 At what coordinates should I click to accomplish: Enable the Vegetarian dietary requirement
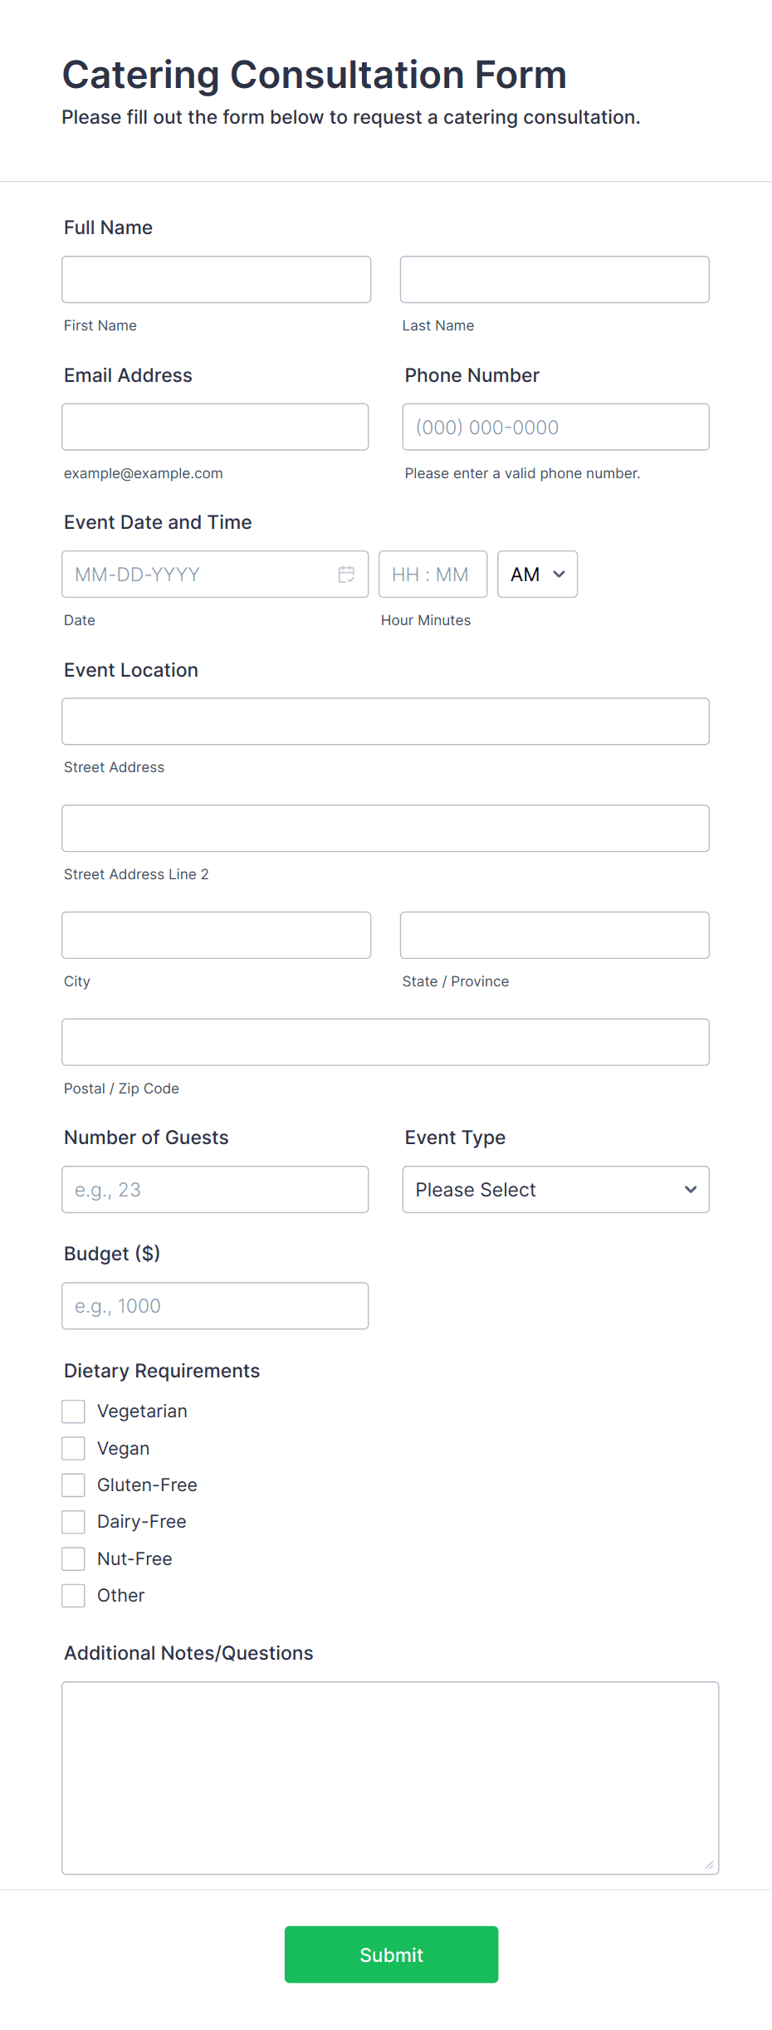73,1411
